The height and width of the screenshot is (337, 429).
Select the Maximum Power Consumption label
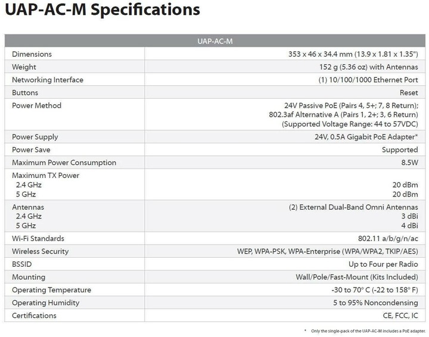pyautogui.click(x=64, y=163)
